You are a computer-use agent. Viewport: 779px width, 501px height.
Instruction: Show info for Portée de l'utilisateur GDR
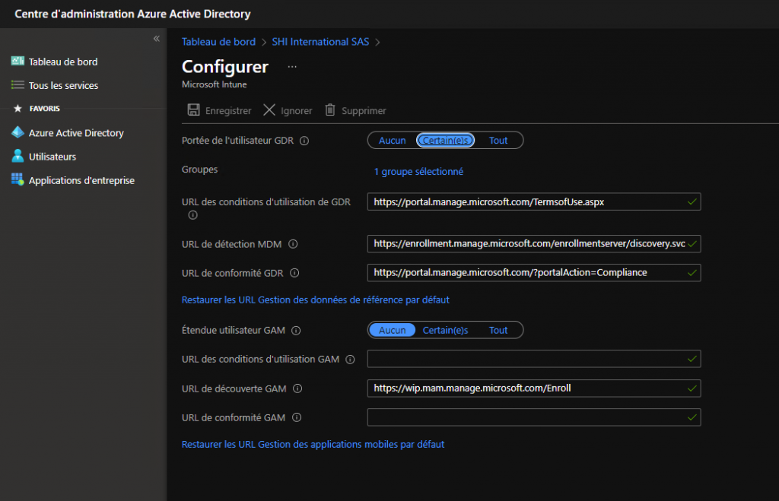[x=304, y=141]
